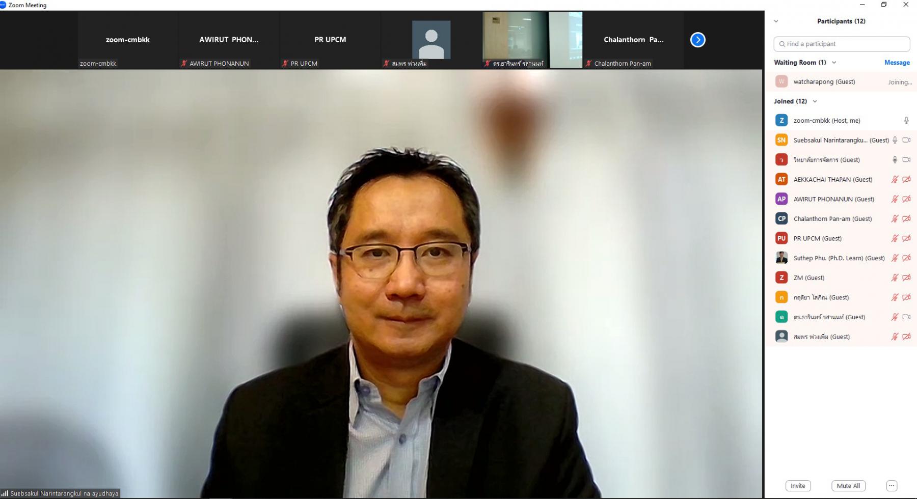The width and height of the screenshot is (917, 499).
Task: Click วิทยาลัยการจัดการ camera icon
Action: [906, 160]
